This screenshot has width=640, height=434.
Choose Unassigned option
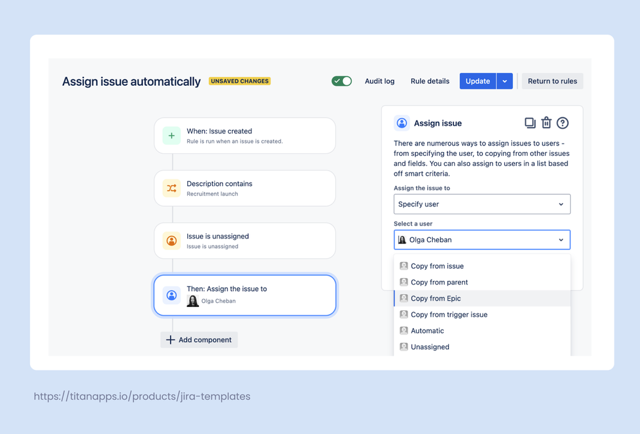click(482, 347)
